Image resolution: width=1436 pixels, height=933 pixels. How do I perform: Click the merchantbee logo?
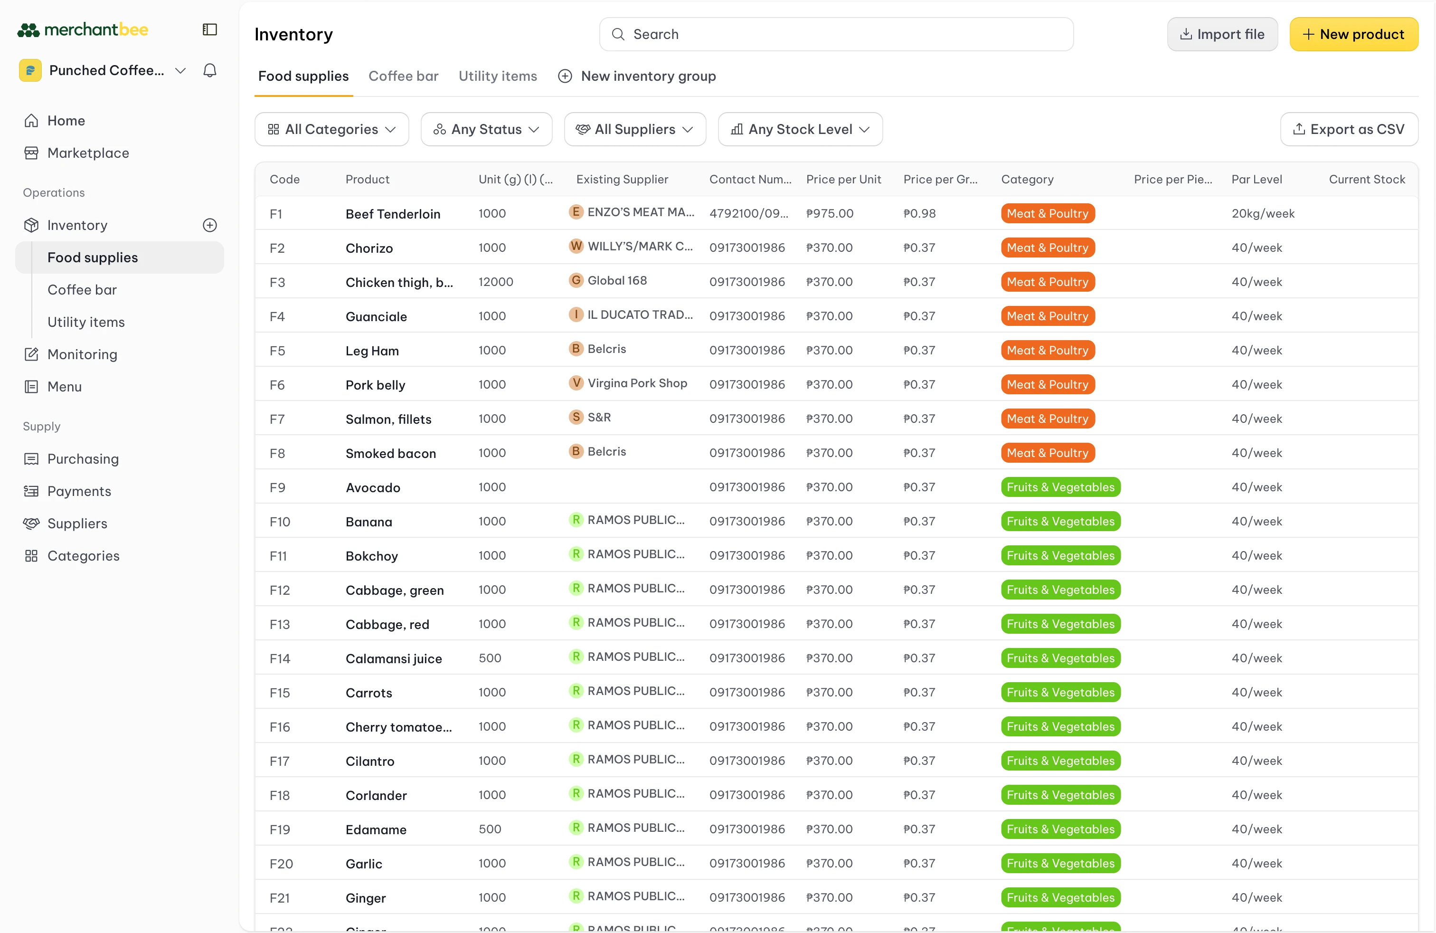click(x=82, y=29)
